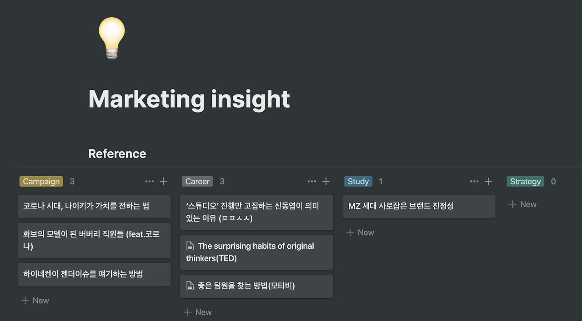Screen dimensions: 582x321
Task: Click the light bulb page icon
Action: 111,38
